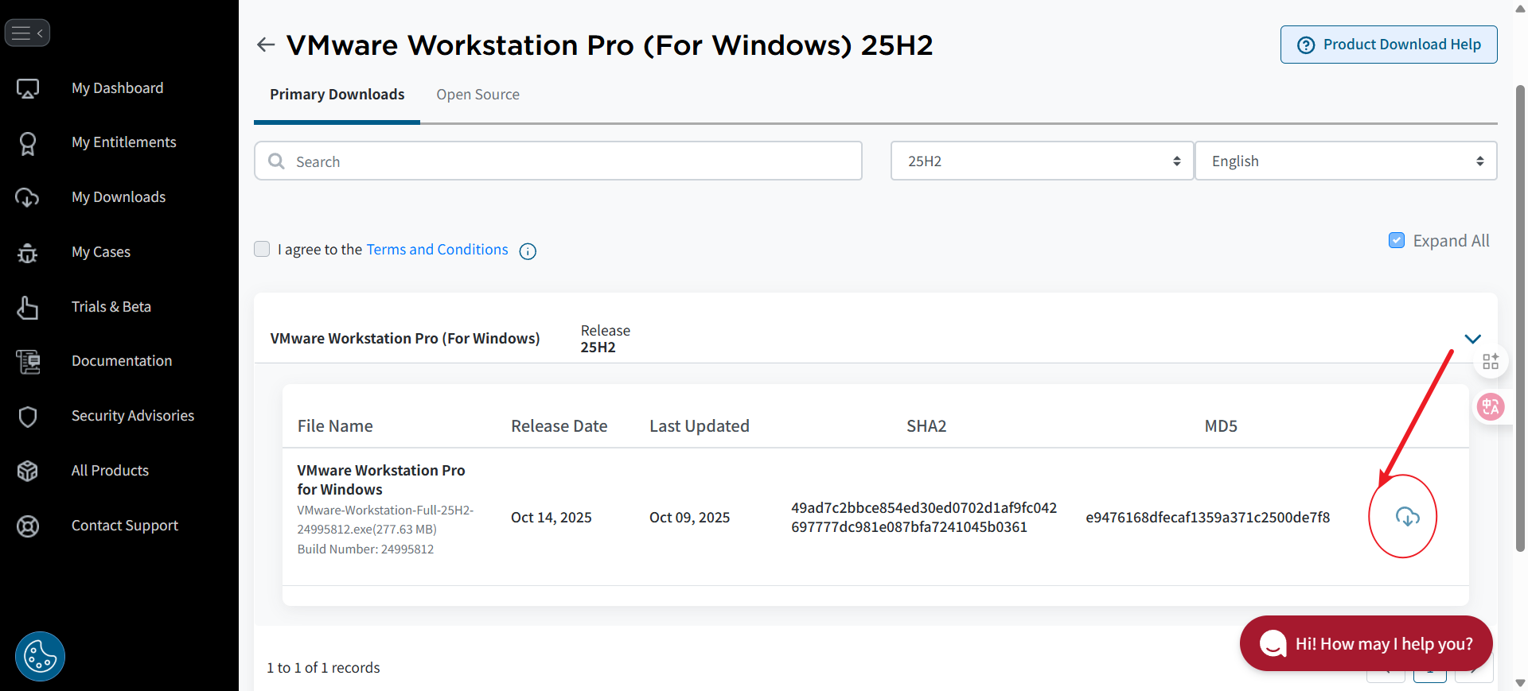Open the 'Hi! How may I help you?' chat
Image resolution: width=1528 pixels, height=691 pixels.
click(1366, 643)
